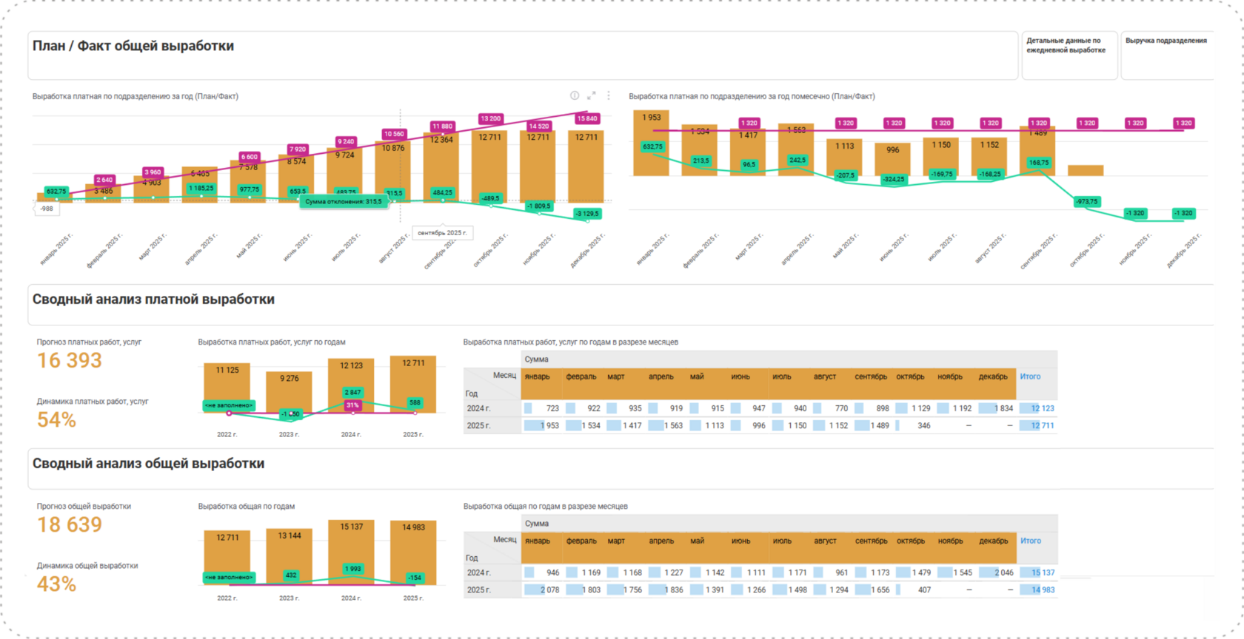Select the 2 046 cell in total output table
Image resolution: width=1244 pixels, height=639 pixels.
click(x=996, y=572)
